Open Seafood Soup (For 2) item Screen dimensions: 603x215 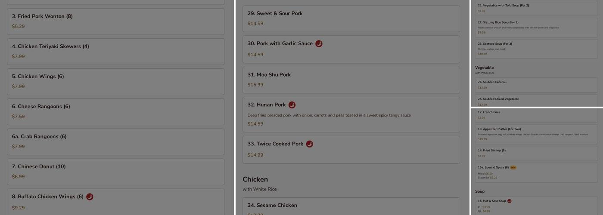(536, 49)
